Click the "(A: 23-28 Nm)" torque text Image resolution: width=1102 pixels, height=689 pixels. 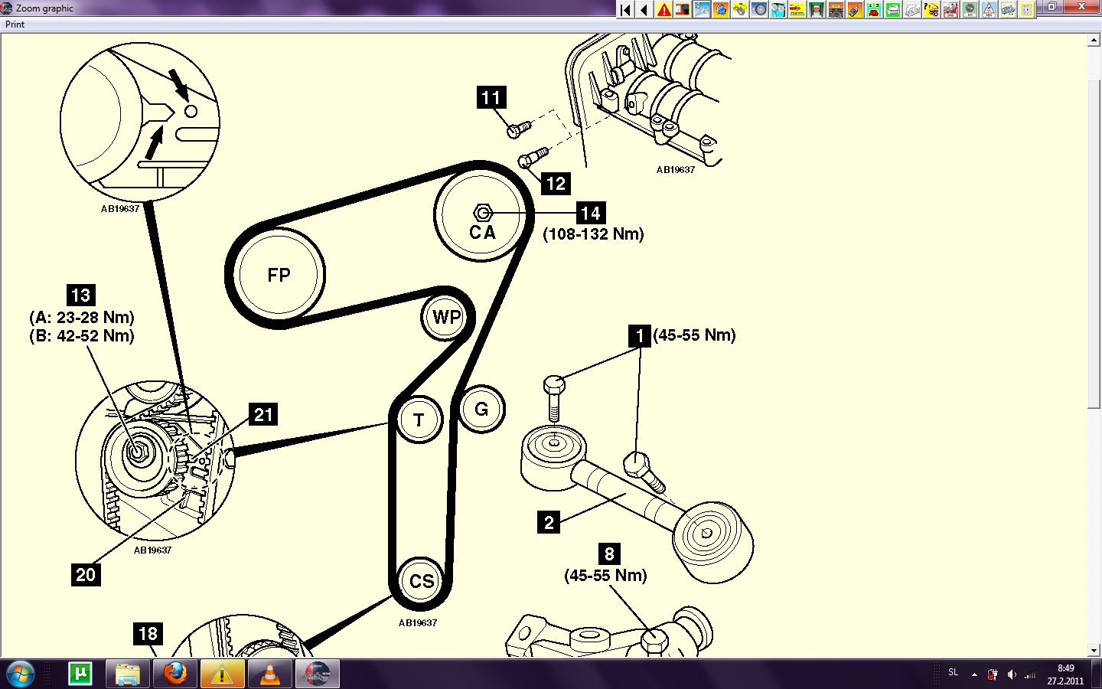[82, 317]
